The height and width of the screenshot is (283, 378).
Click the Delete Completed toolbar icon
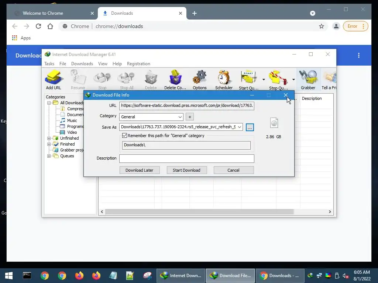click(175, 80)
